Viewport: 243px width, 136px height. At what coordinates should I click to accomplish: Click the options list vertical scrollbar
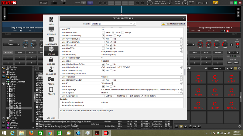185,72
